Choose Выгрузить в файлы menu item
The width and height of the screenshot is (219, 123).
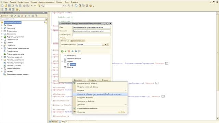100,98
